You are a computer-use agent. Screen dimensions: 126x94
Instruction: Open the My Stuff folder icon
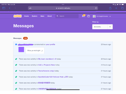coord(88,16)
